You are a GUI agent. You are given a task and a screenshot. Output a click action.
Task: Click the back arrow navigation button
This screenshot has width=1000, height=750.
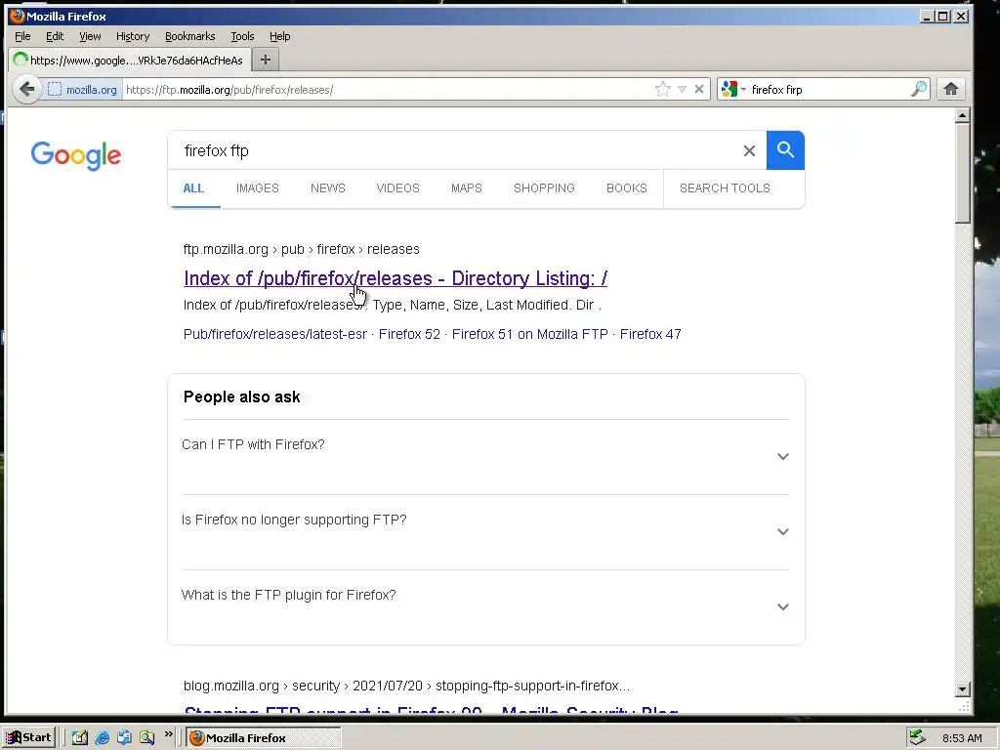(x=26, y=89)
